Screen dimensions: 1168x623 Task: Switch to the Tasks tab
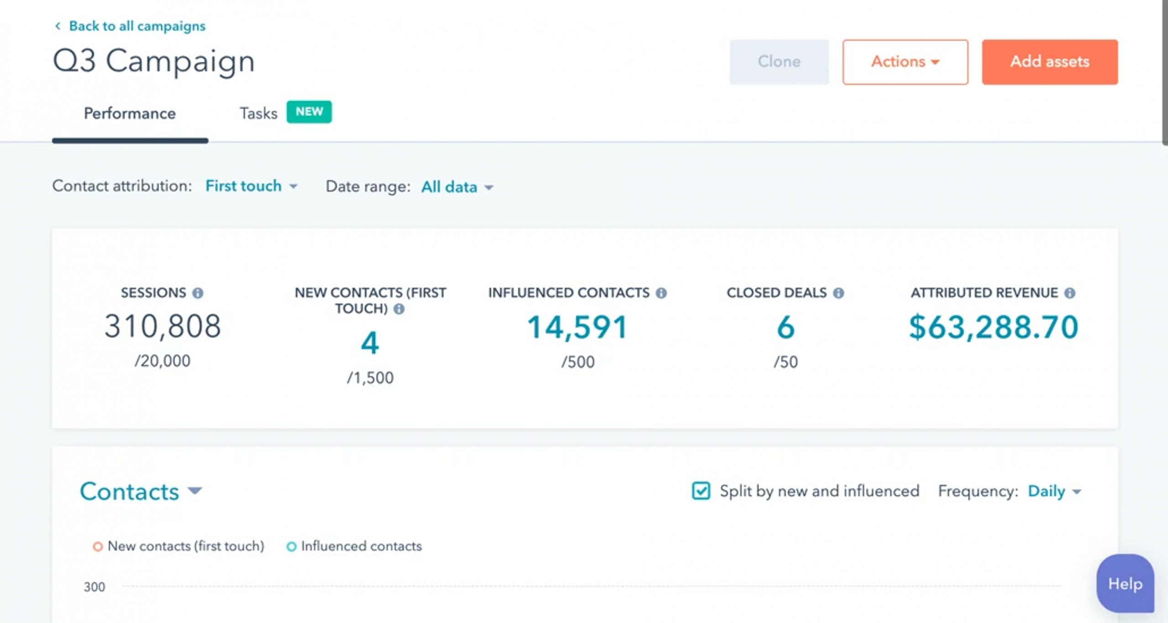[259, 113]
